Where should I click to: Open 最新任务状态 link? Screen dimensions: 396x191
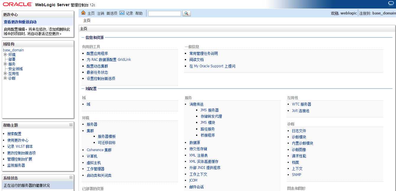point(97,72)
